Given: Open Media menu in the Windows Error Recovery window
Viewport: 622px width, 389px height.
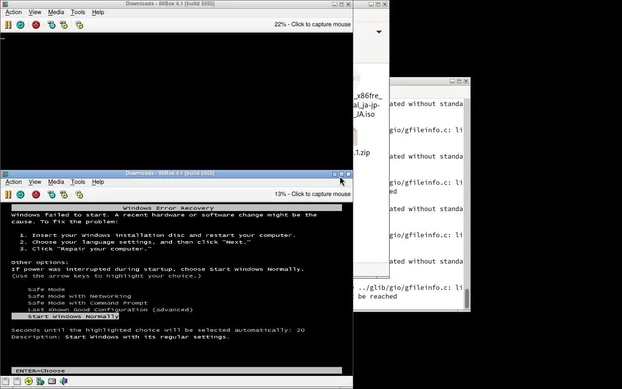Looking at the screenshot, I should (56, 182).
